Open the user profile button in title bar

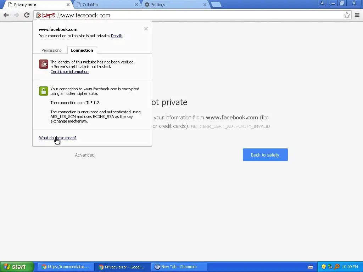pos(322,3)
